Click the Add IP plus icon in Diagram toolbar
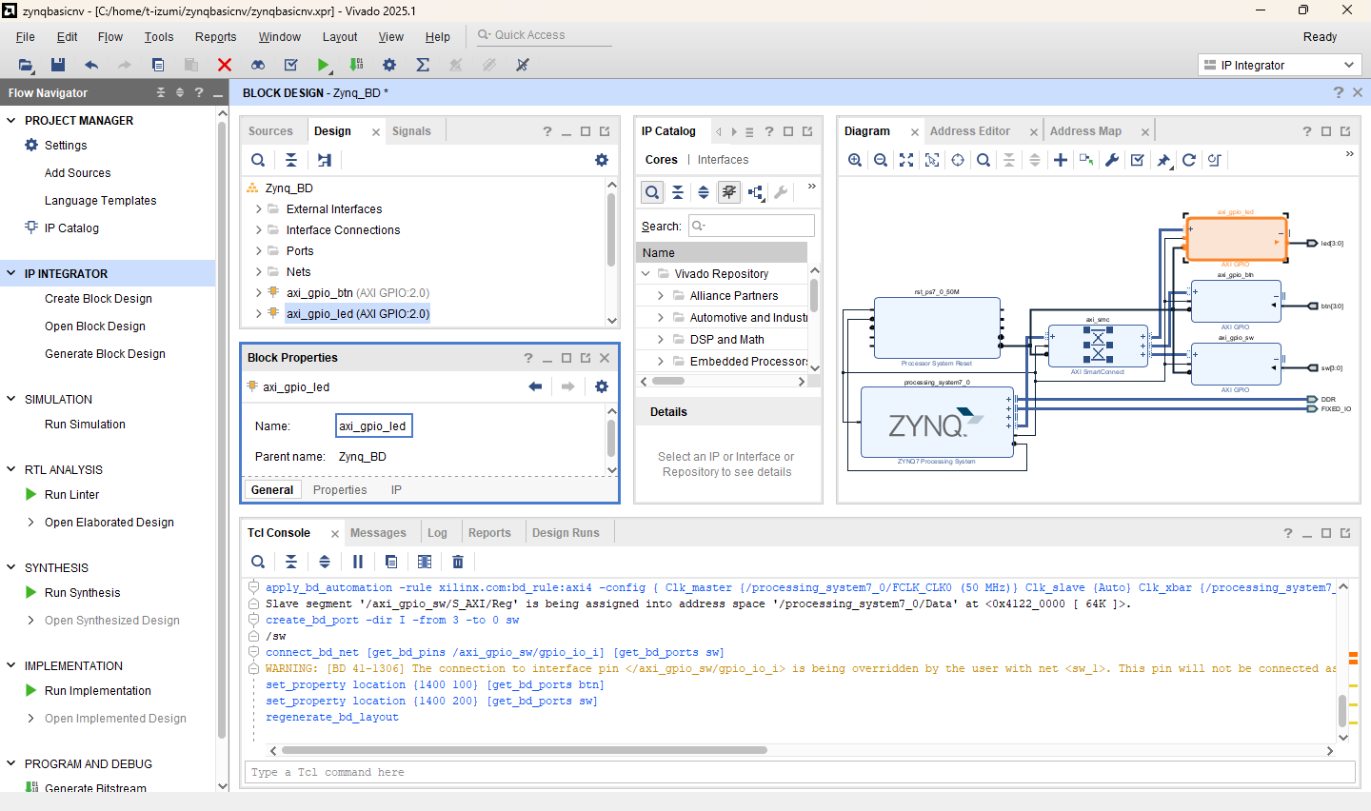This screenshot has height=811, width=1371. click(x=1060, y=160)
